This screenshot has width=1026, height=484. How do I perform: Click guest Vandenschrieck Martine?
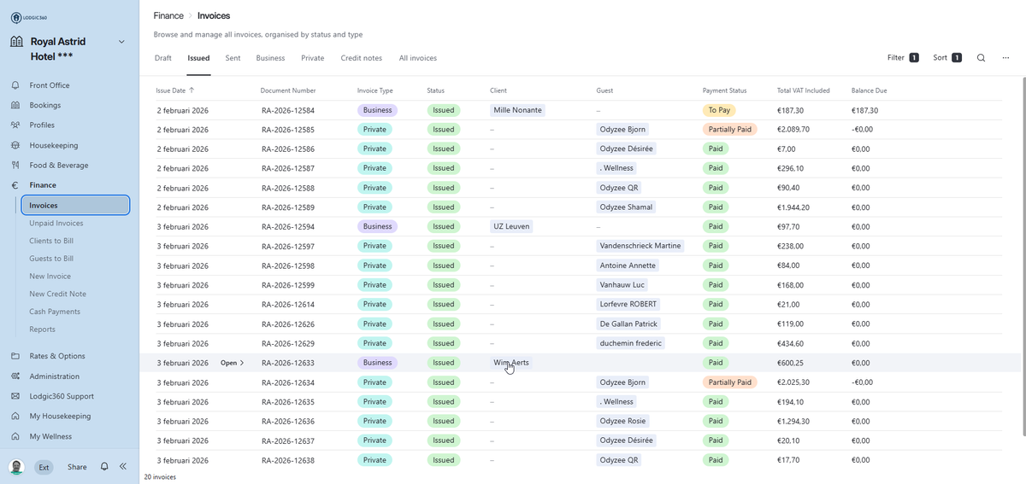tap(640, 246)
